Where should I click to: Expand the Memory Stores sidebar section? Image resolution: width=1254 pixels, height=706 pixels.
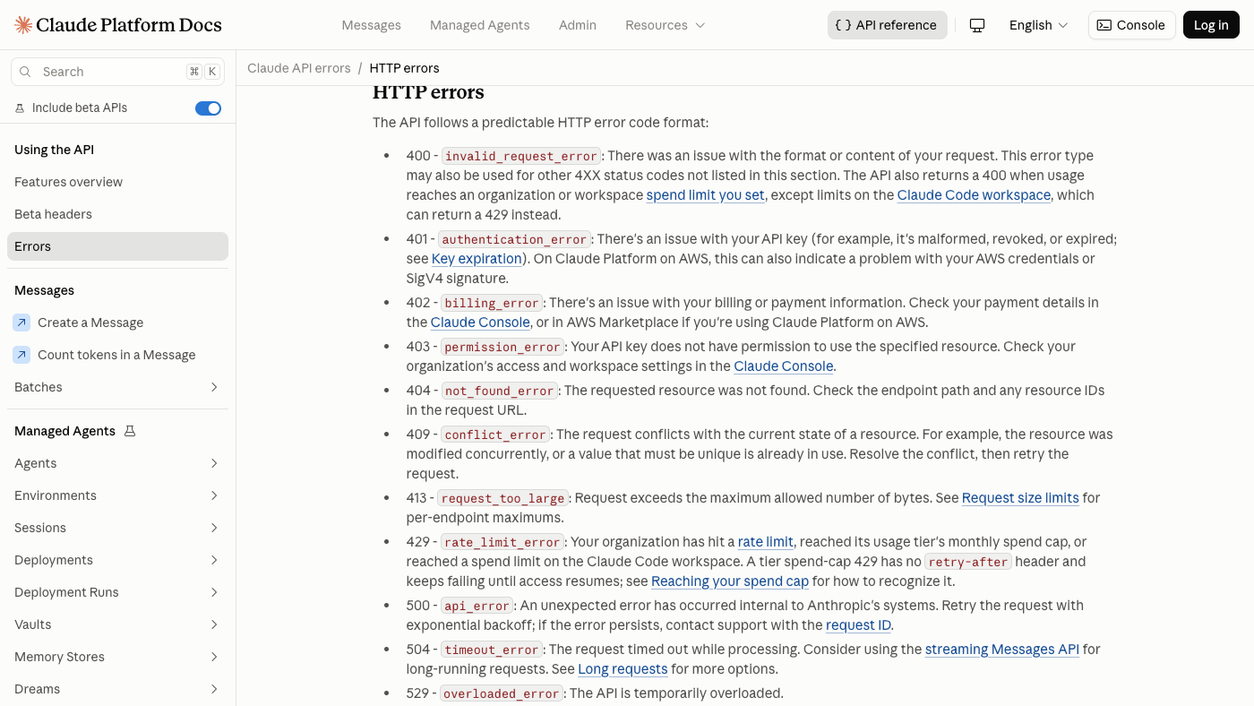click(214, 657)
